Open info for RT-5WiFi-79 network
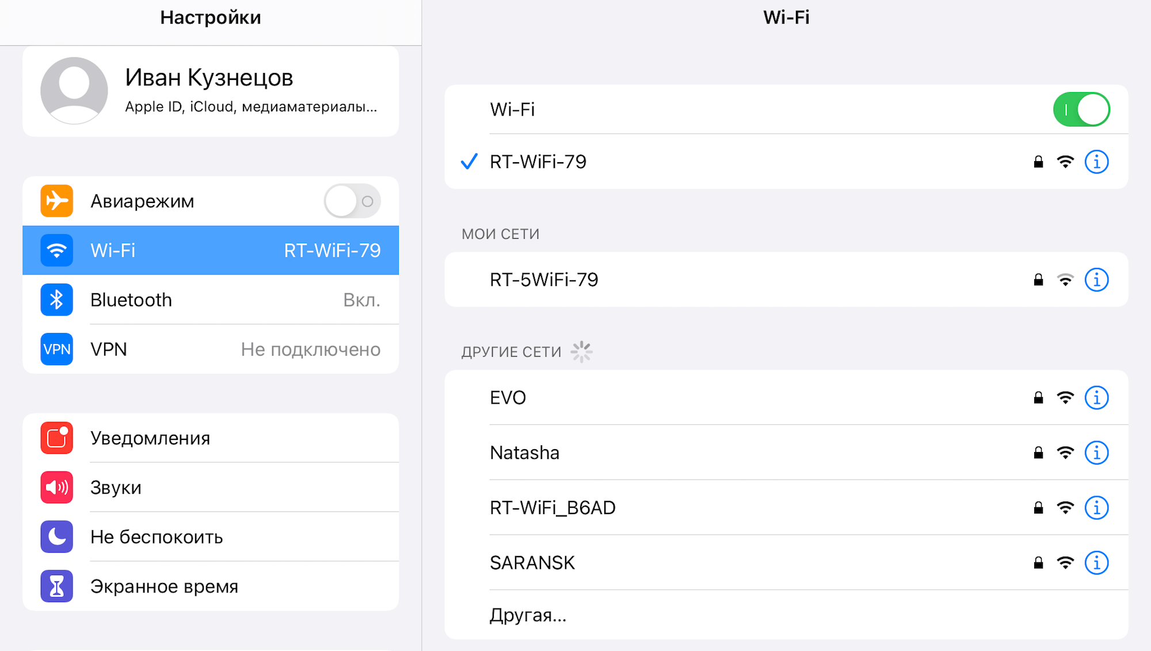Viewport: 1151px width, 651px height. point(1096,280)
